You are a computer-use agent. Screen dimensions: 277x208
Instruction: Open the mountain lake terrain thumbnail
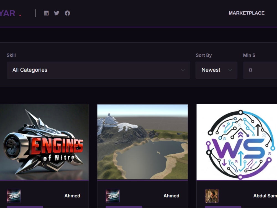(x=142, y=142)
